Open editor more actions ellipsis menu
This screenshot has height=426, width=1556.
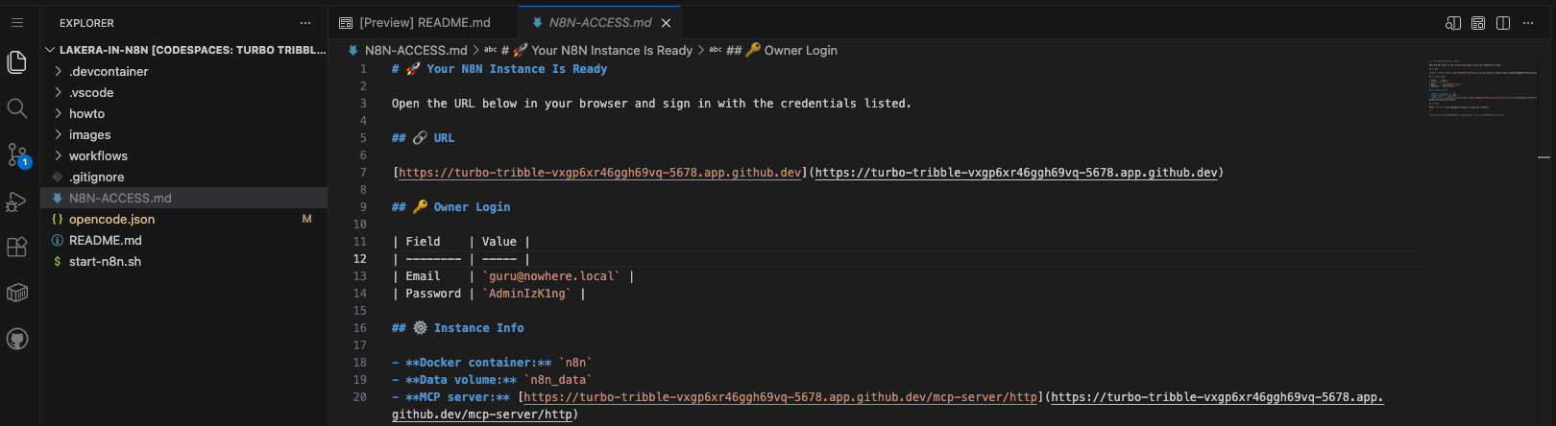pyautogui.click(x=1529, y=23)
